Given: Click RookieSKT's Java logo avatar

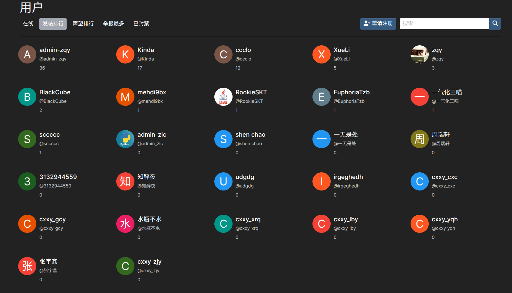Looking at the screenshot, I should tap(223, 97).
